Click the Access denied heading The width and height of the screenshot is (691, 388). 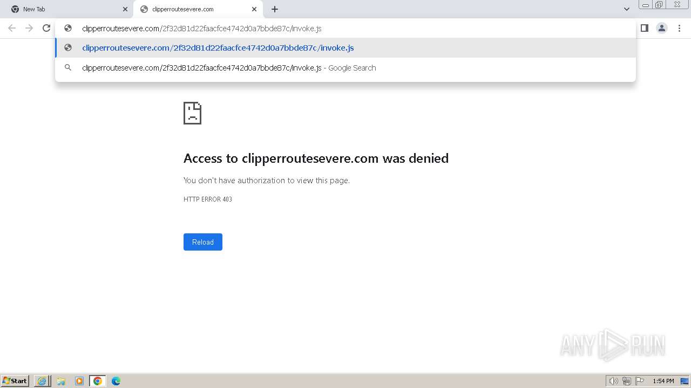(x=316, y=158)
